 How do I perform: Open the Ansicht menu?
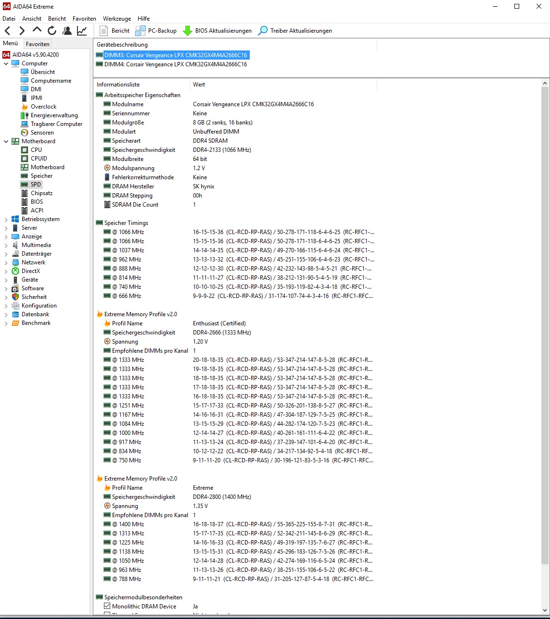click(32, 19)
